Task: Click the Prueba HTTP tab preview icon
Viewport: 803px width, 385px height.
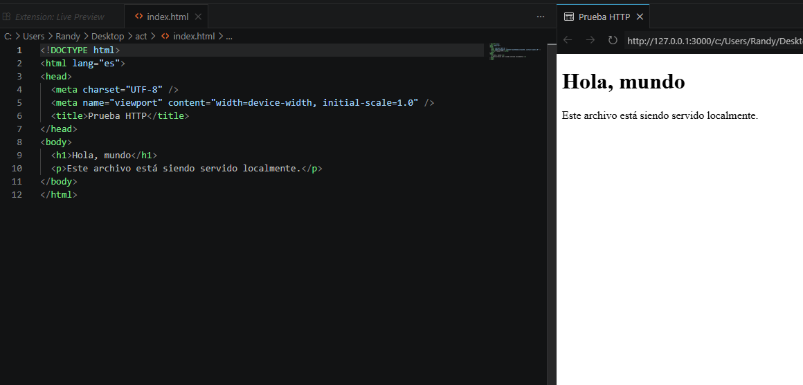Action: point(569,17)
